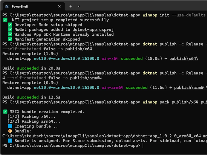Click the 'winapp pack' command text
Viewport: 207px width, 155px height.
156,102
